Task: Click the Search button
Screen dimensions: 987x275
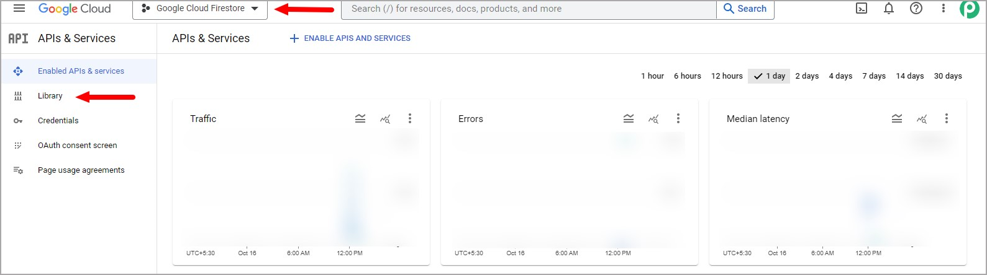Action: click(x=745, y=9)
